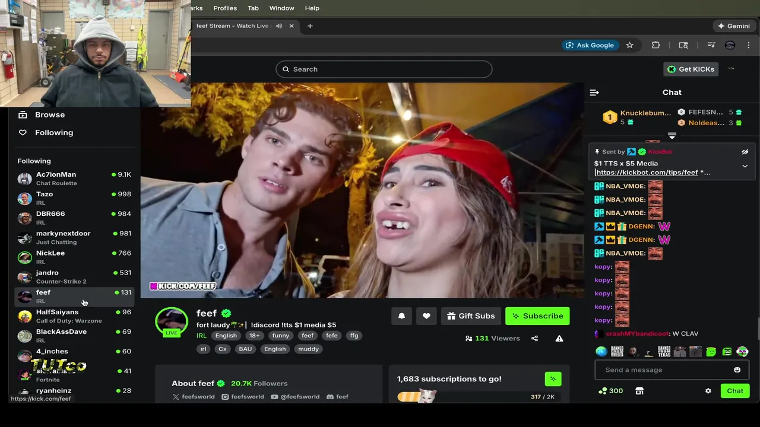Hide the pinned KickBot message
Image resolution: width=760 pixels, height=427 pixels.
click(745, 152)
